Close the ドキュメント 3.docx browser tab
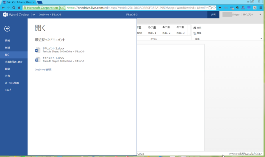This screenshot has height=157, width=265. click(x=34, y=2)
